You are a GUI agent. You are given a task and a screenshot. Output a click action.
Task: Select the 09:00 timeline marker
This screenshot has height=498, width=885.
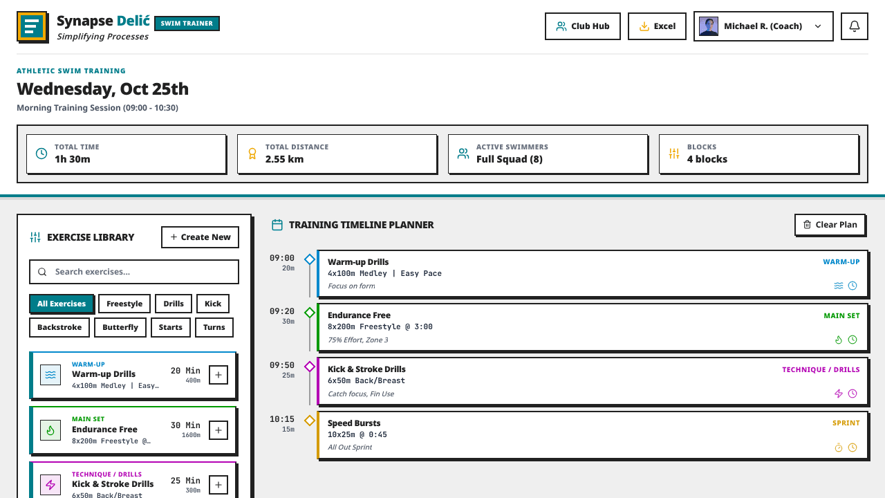tap(310, 259)
